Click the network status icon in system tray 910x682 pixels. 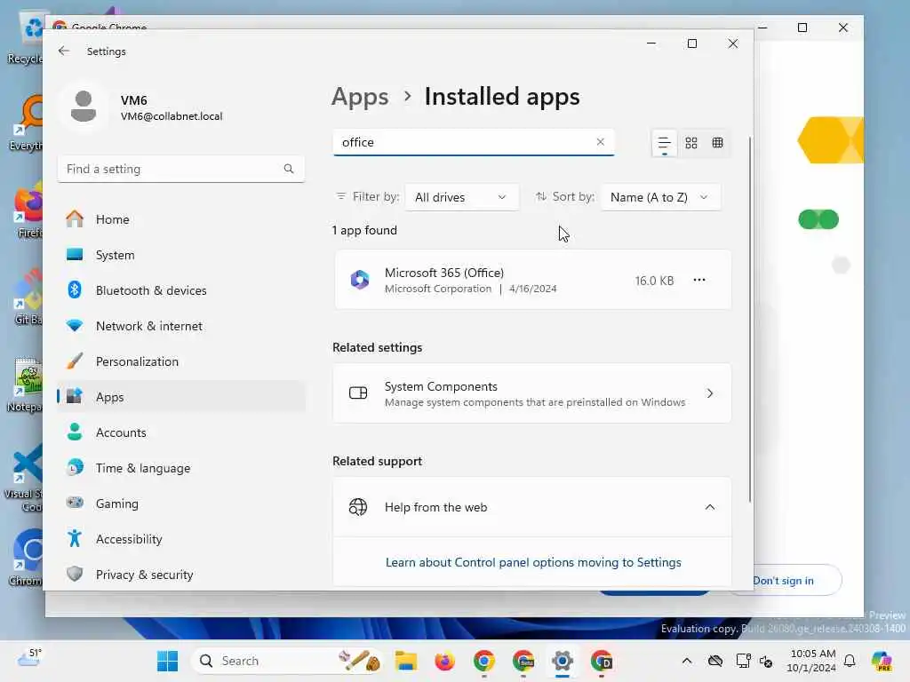tap(743, 661)
